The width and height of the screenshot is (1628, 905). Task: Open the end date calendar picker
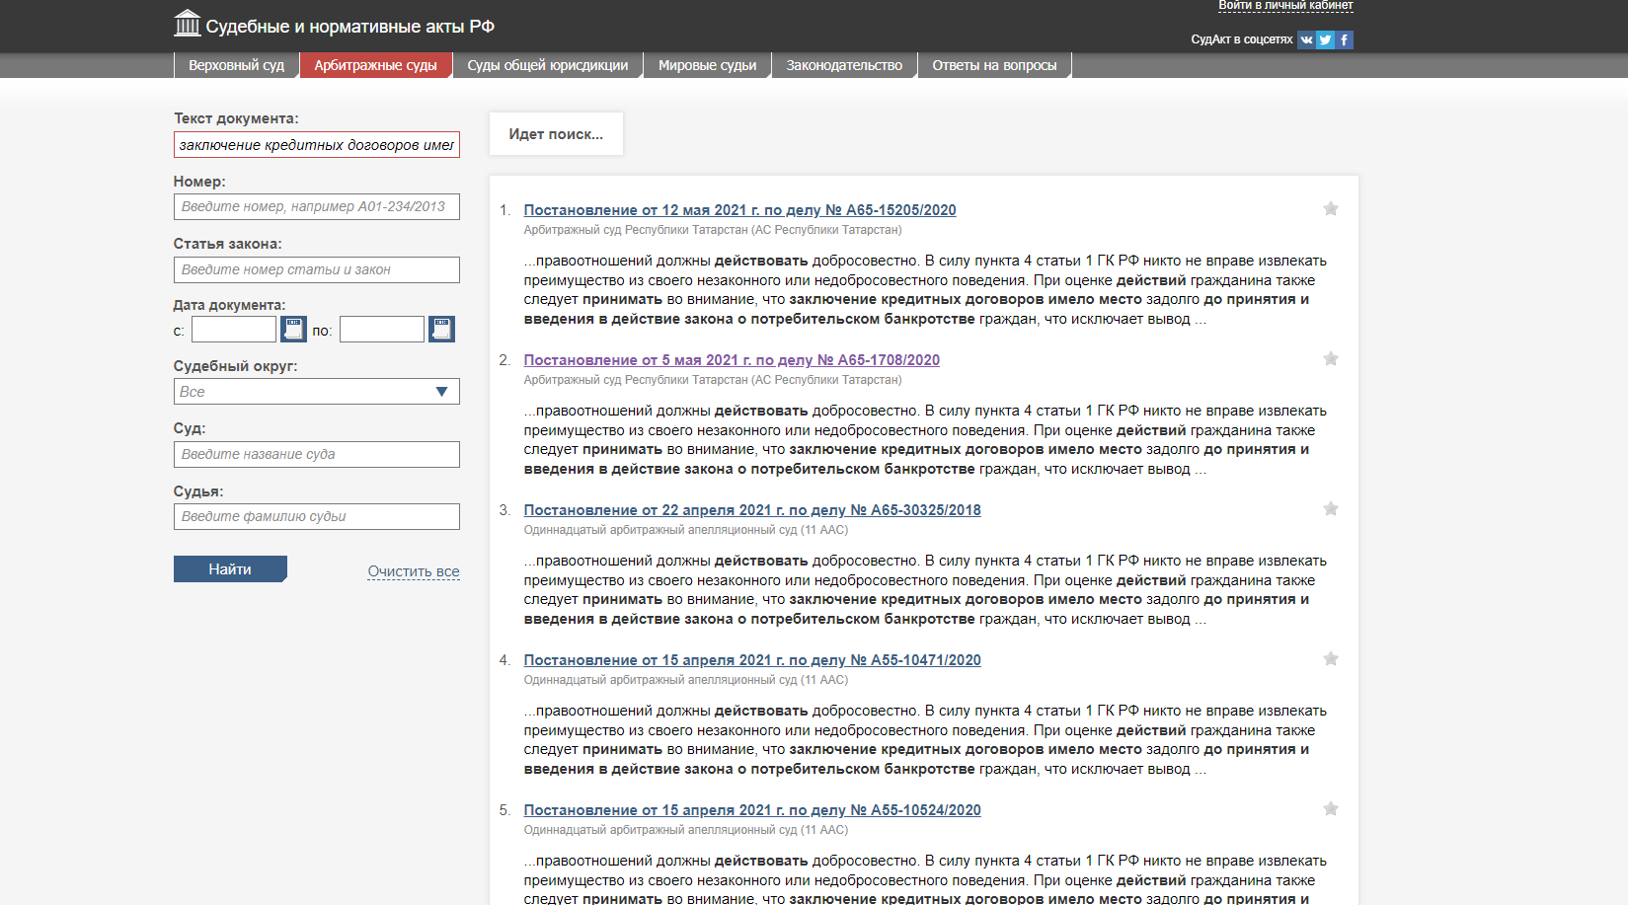point(441,329)
